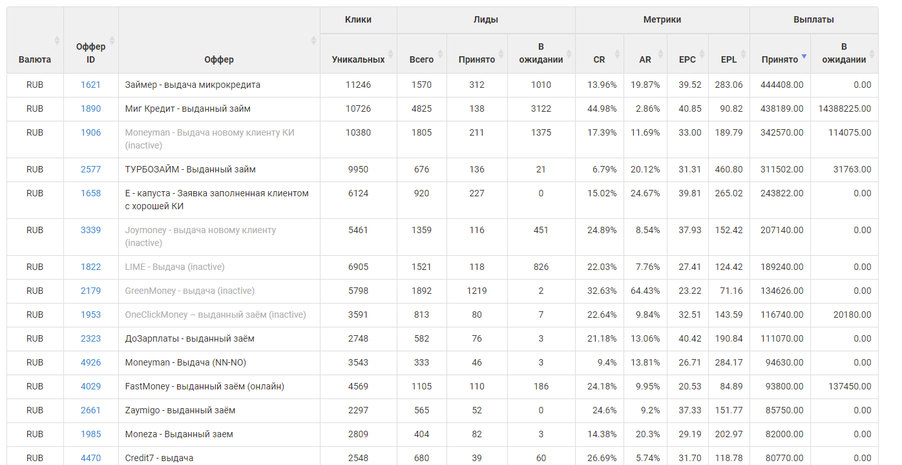Image resolution: width=902 pixels, height=465 pixels.
Task: Select total leads value 4825
Action: [x=421, y=108]
